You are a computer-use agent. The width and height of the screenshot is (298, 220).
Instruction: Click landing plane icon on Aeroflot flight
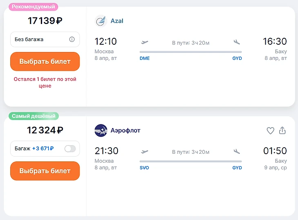coord(237,152)
